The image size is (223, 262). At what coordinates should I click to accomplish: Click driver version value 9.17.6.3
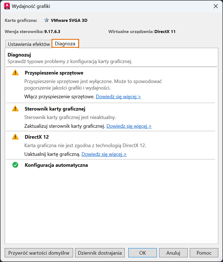(x=52, y=31)
